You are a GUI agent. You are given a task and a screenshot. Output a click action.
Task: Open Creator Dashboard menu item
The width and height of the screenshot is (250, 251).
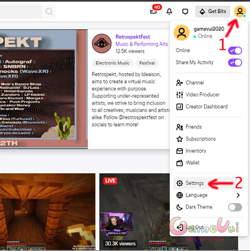click(209, 106)
